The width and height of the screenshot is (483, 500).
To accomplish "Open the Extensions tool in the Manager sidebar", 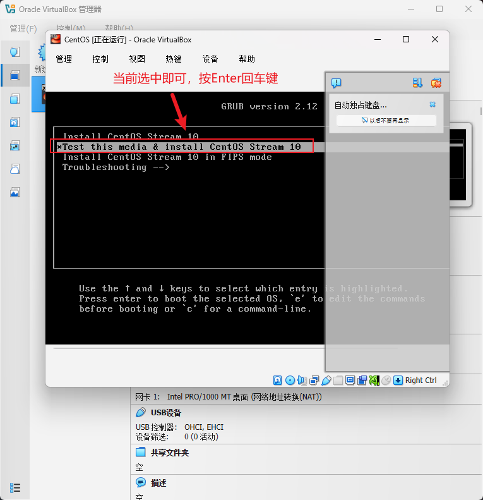I will [15, 99].
